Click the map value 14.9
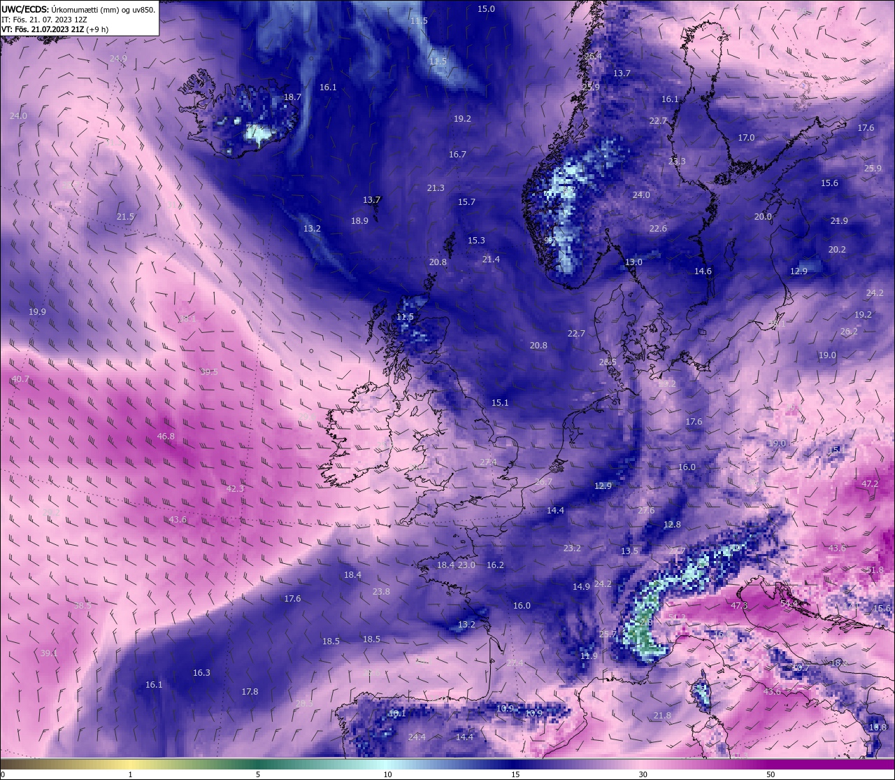Viewport: 895px width, 780px height. tap(581, 587)
